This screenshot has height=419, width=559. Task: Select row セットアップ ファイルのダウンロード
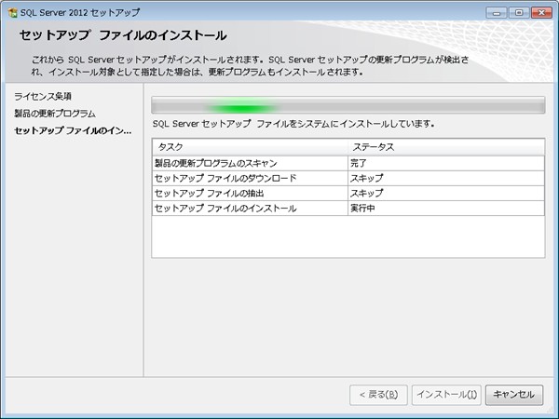point(348,178)
